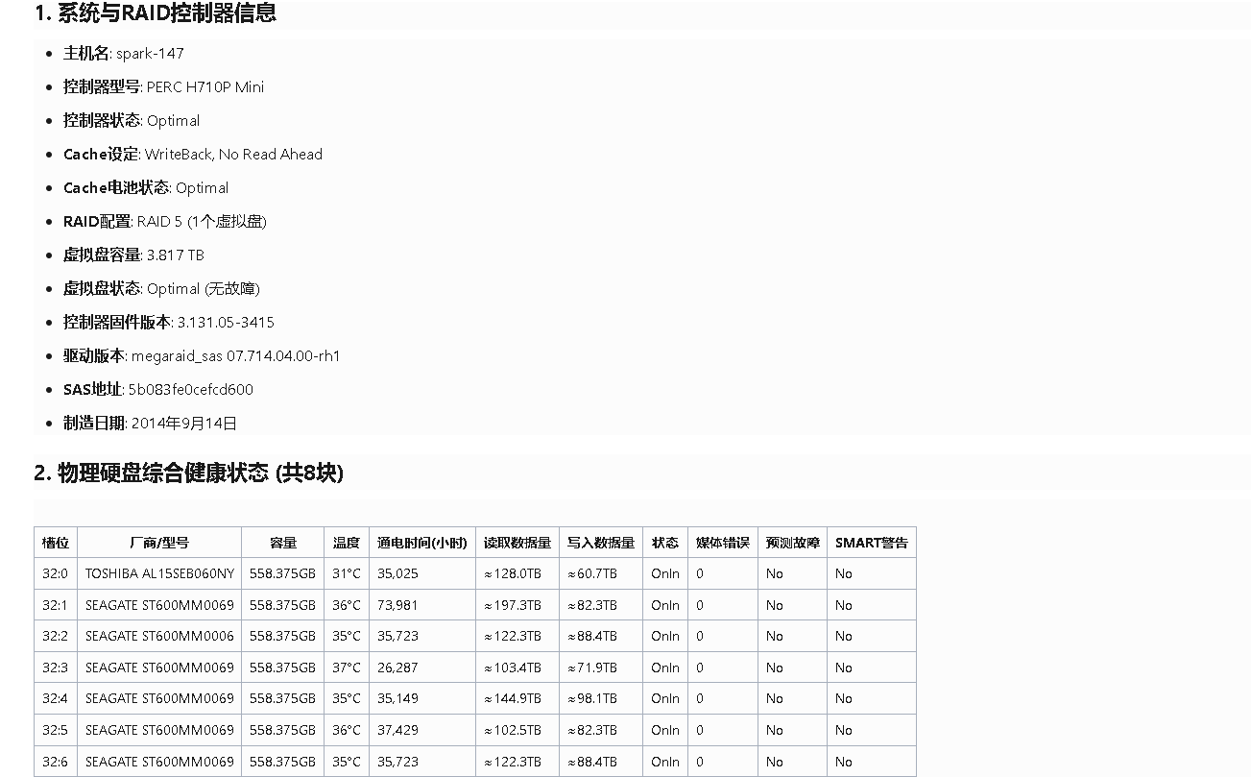This screenshot has width=1251, height=777.
Task: Select the text 'WriteBack, No Read Ahead'
Action: [x=233, y=155]
